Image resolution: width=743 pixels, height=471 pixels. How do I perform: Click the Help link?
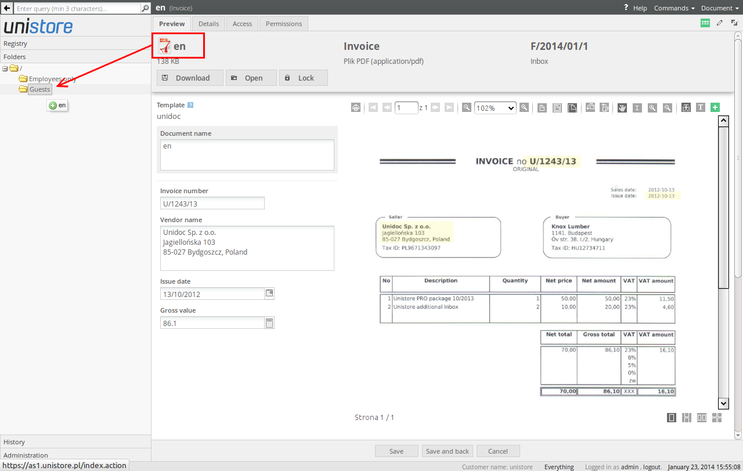coord(640,8)
